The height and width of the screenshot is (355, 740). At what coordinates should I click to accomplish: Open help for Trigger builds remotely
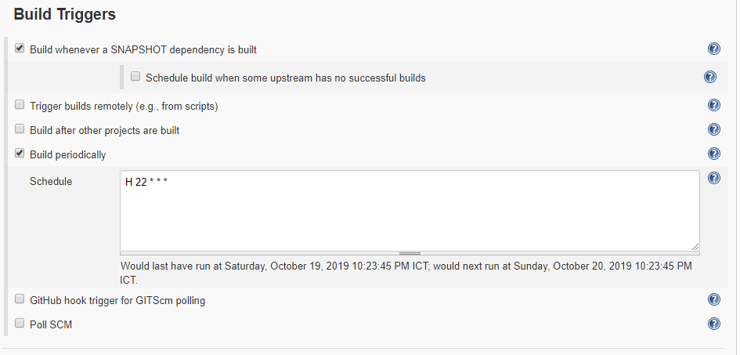(x=713, y=105)
